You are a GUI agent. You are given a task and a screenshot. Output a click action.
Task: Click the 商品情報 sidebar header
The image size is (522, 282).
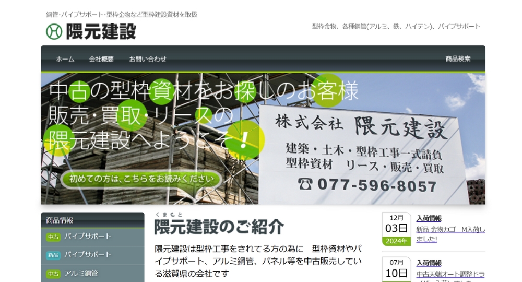pos(92,220)
